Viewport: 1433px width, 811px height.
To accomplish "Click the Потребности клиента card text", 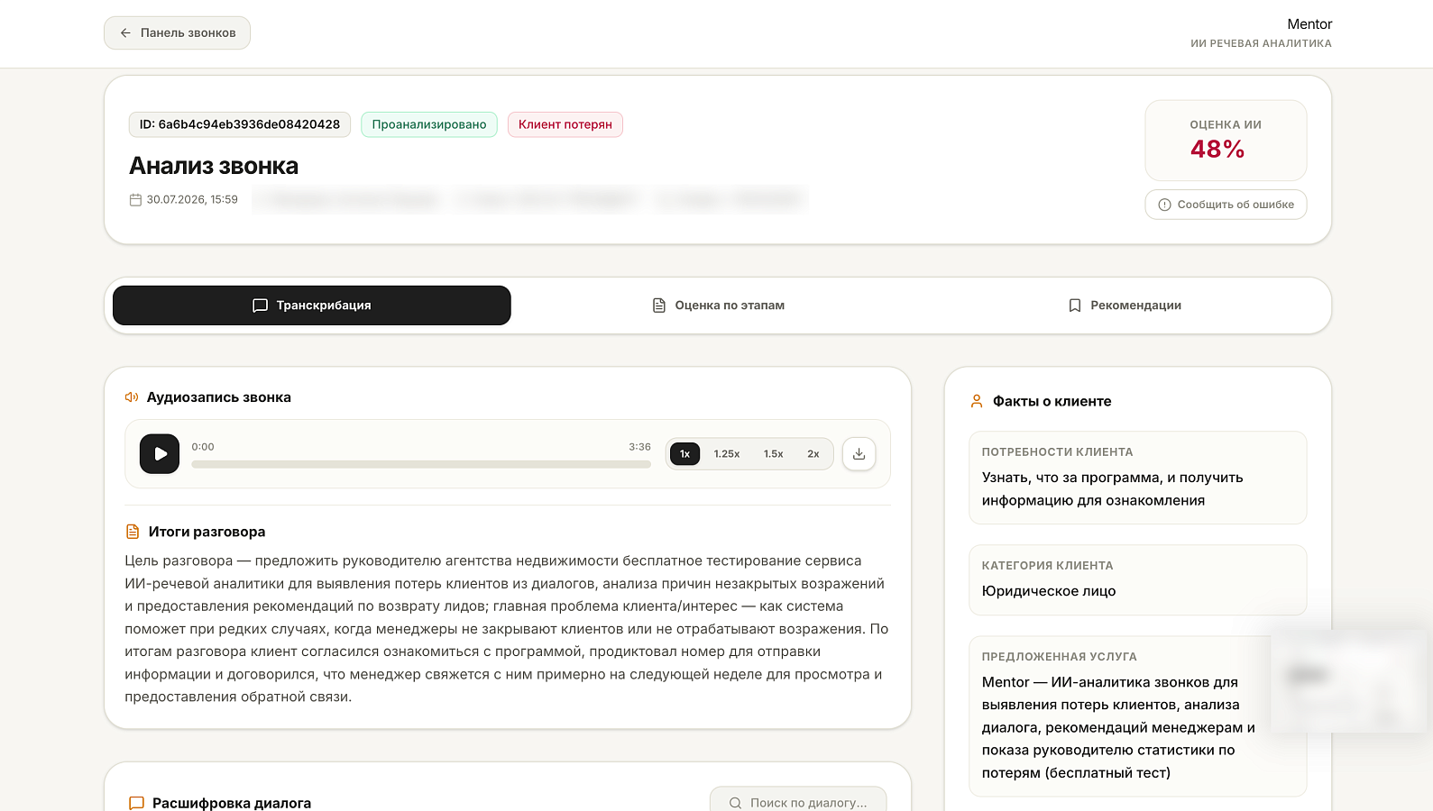I will point(1113,489).
